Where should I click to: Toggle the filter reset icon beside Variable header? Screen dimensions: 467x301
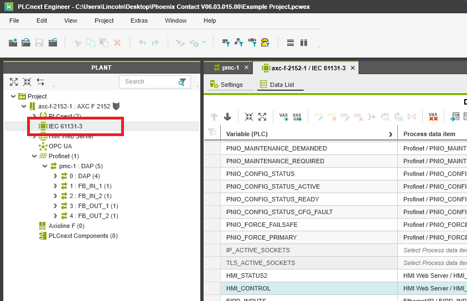point(212,133)
